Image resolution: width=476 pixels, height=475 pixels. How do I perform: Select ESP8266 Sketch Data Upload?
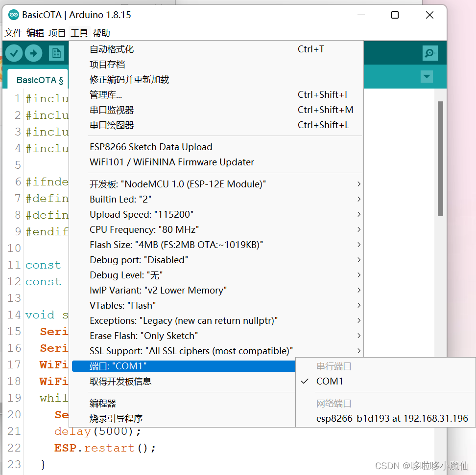(216, 147)
